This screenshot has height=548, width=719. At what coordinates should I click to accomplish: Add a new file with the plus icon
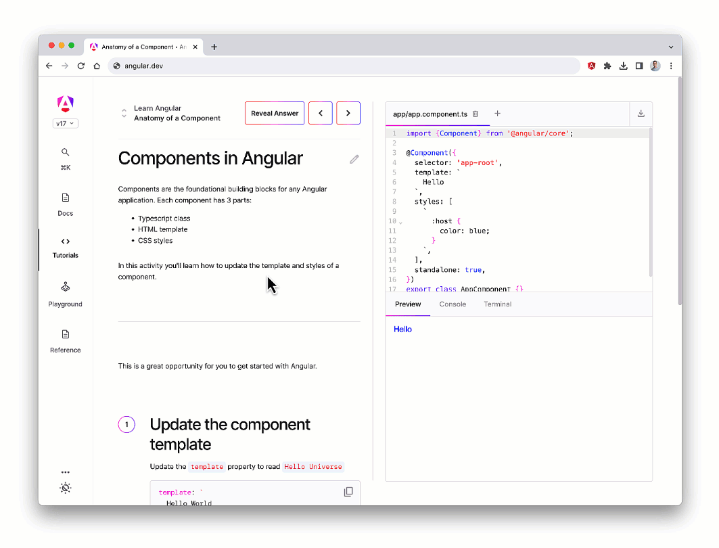click(497, 114)
